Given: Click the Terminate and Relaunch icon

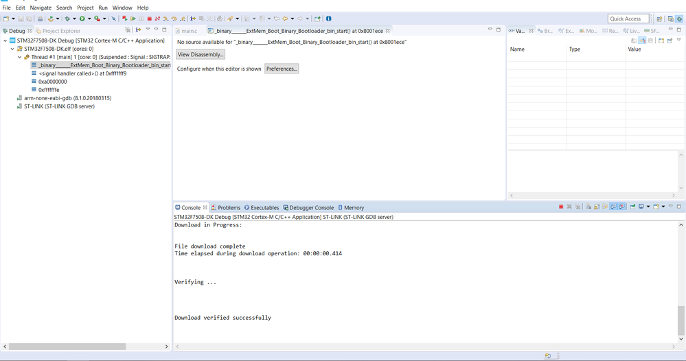Looking at the screenshot, I should point(125,19).
